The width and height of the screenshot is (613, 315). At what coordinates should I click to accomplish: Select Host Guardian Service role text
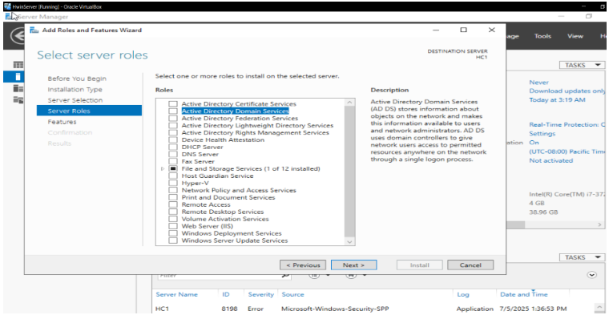point(217,176)
